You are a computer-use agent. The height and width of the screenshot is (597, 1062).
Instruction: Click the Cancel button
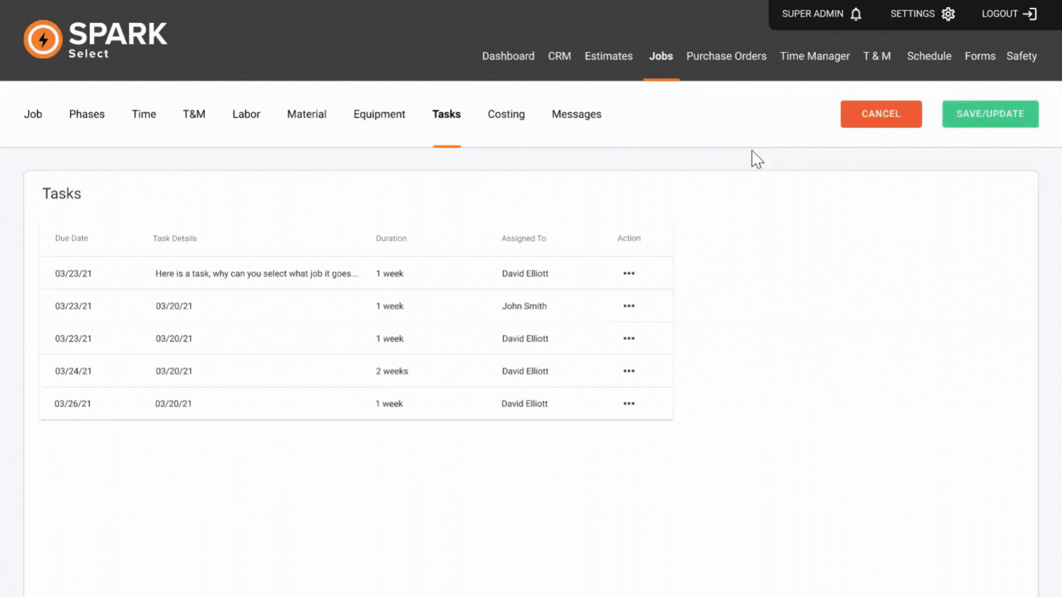tap(881, 114)
